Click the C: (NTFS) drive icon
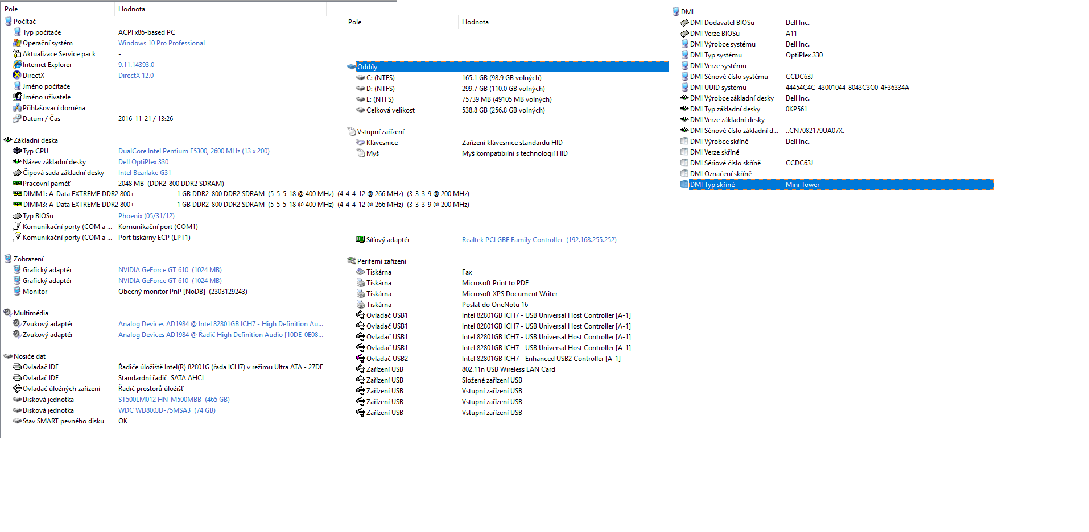The image size is (1089, 532). 361,78
